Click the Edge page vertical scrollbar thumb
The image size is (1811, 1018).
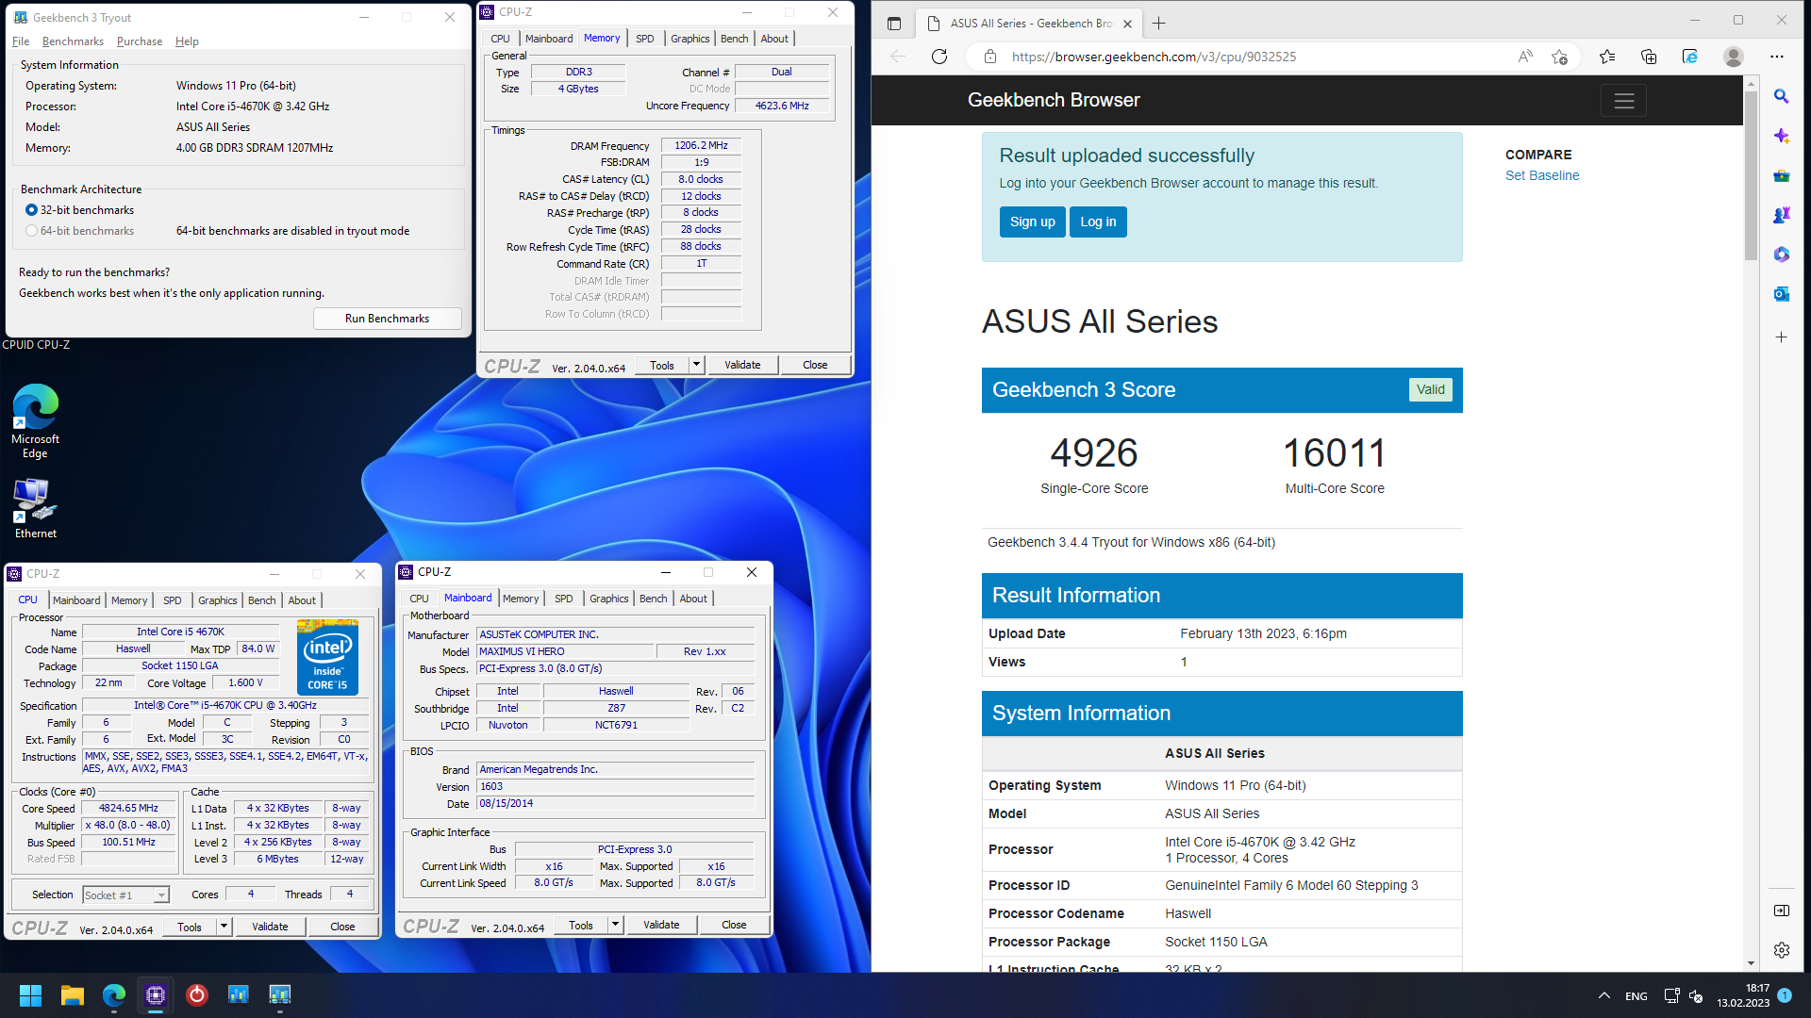[1751, 174]
